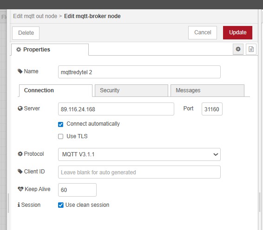263x230 pixels.
Task: Enable the Use TLS checkbox
Action: pyautogui.click(x=60, y=136)
